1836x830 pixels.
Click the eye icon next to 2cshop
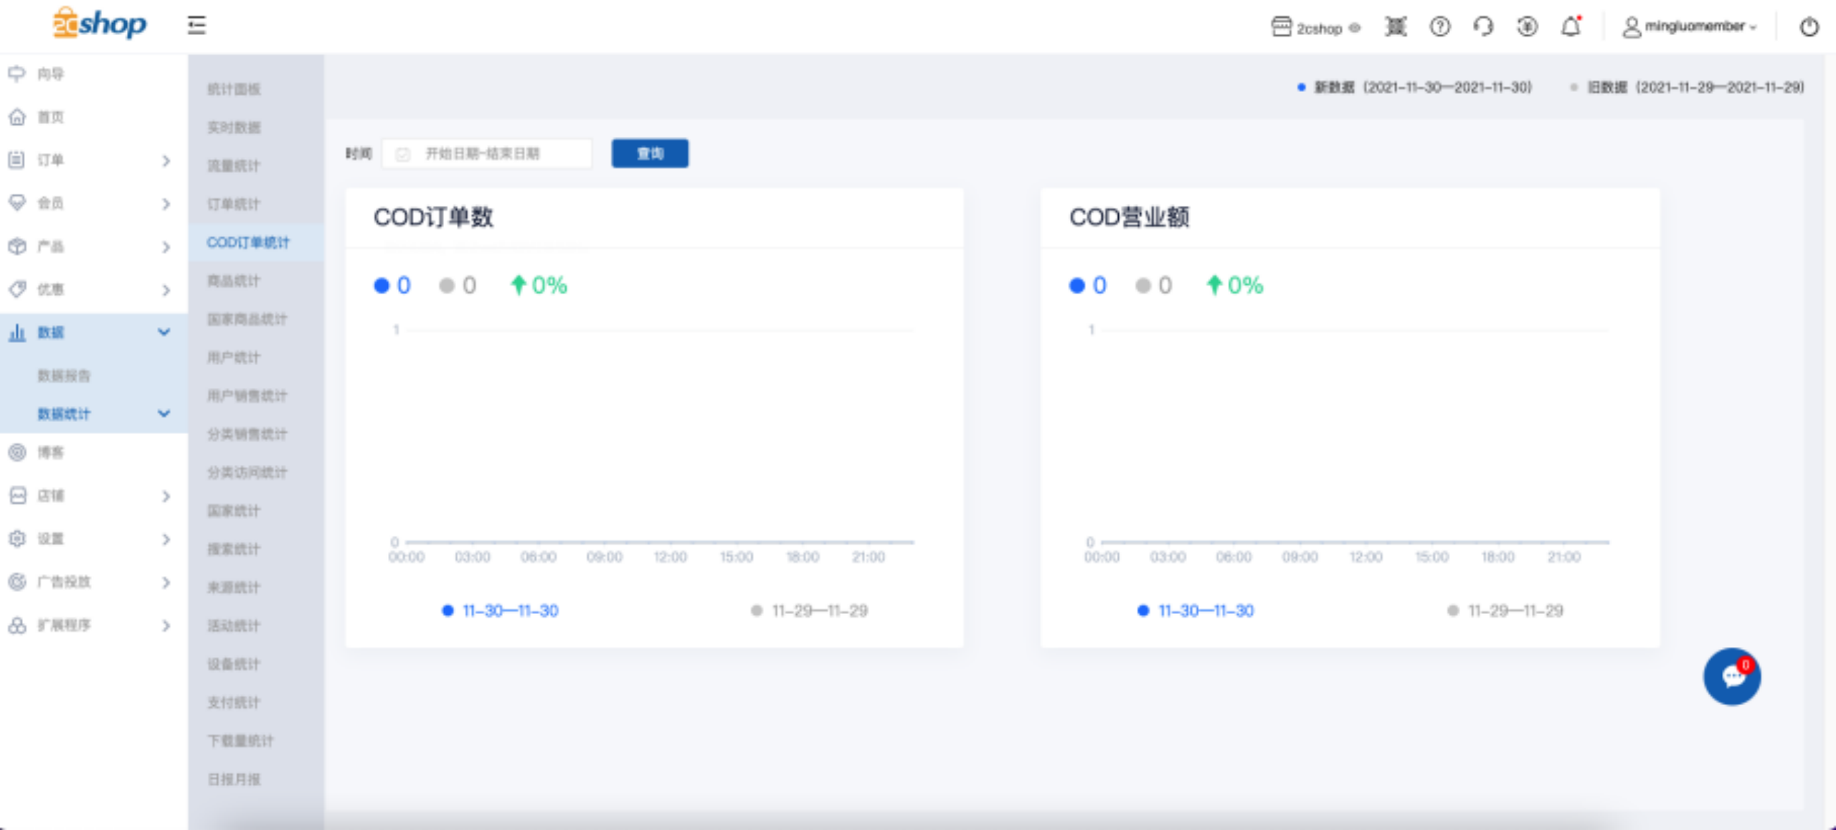(x=1355, y=28)
